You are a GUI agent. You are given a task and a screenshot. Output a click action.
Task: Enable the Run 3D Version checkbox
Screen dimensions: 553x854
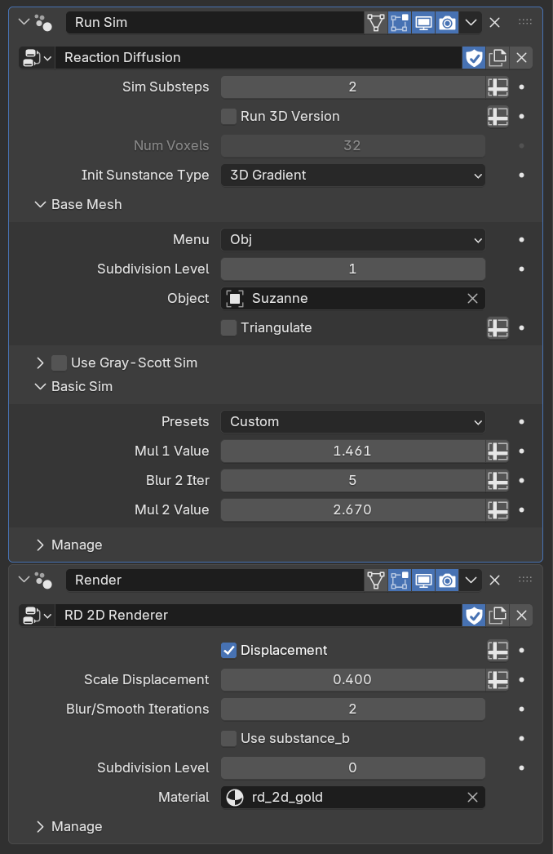coord(228,117)
